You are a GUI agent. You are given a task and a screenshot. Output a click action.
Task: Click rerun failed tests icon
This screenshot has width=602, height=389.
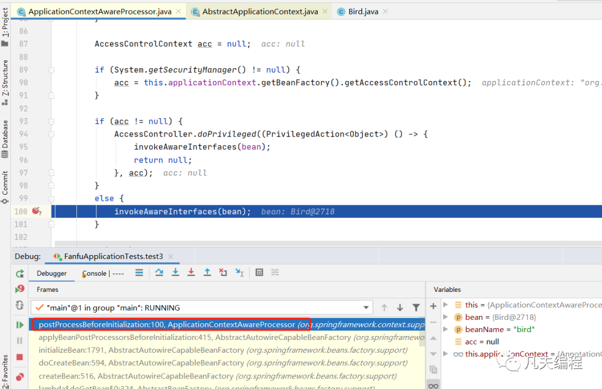click(20, 289)
